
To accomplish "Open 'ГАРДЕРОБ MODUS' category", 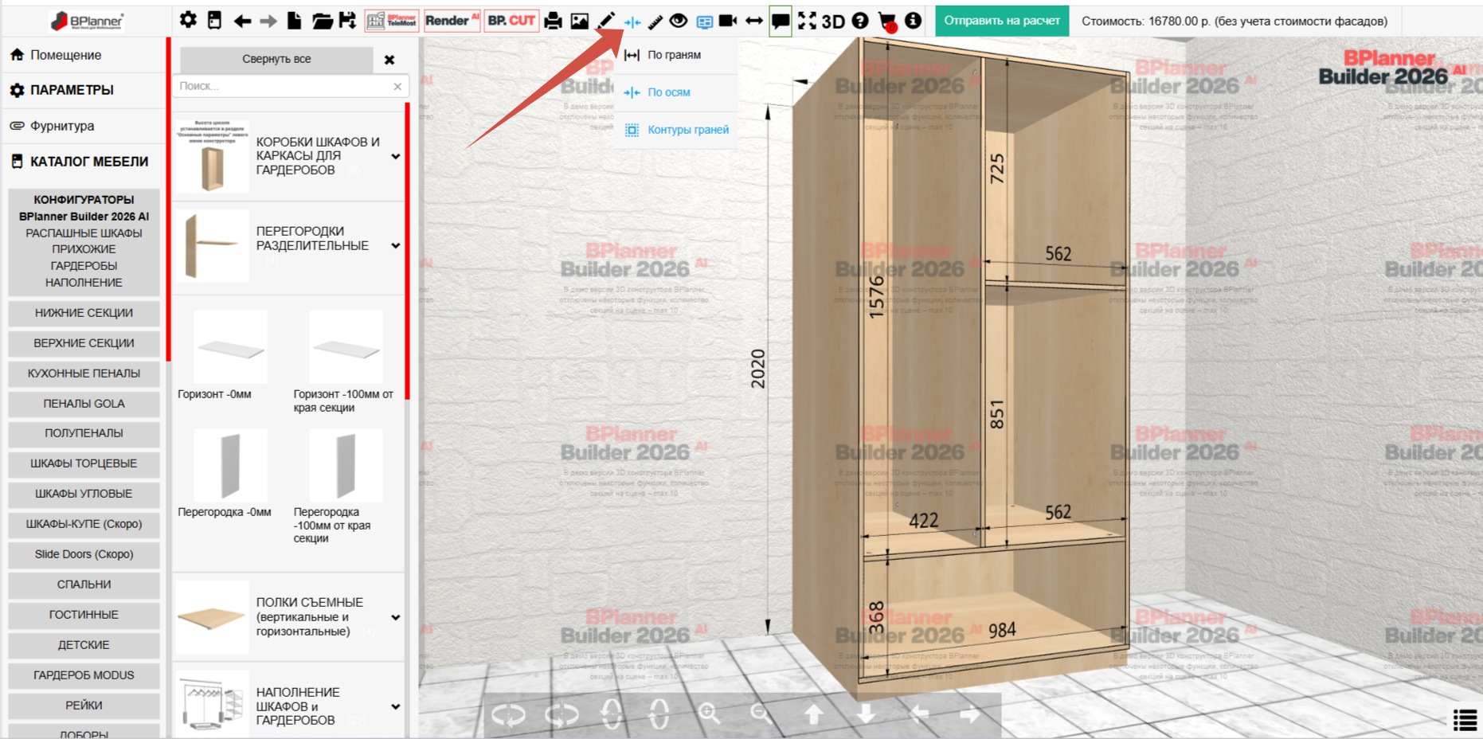I will (84, 675).
